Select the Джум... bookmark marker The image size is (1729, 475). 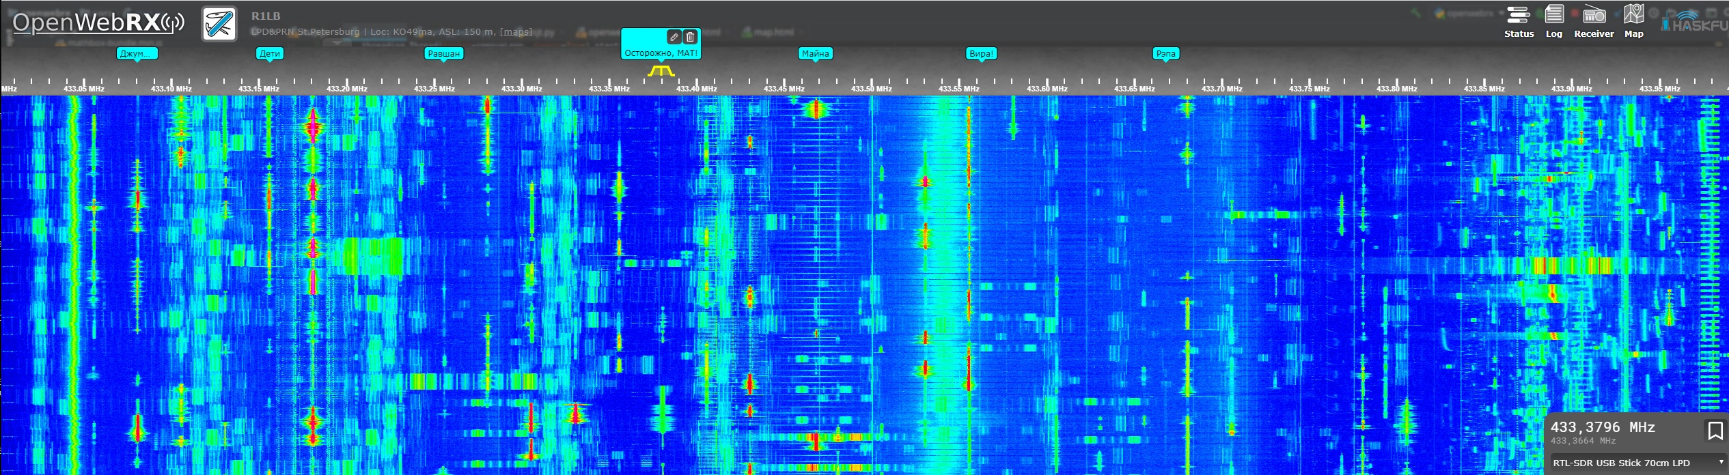(137, 53)
